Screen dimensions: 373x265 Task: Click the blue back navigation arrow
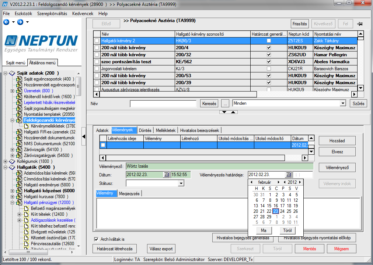6,22
